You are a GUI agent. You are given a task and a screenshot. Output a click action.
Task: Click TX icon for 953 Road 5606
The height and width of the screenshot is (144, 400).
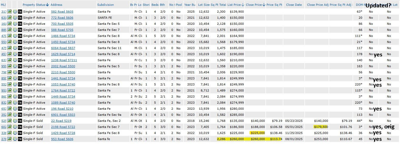point(20,139)
